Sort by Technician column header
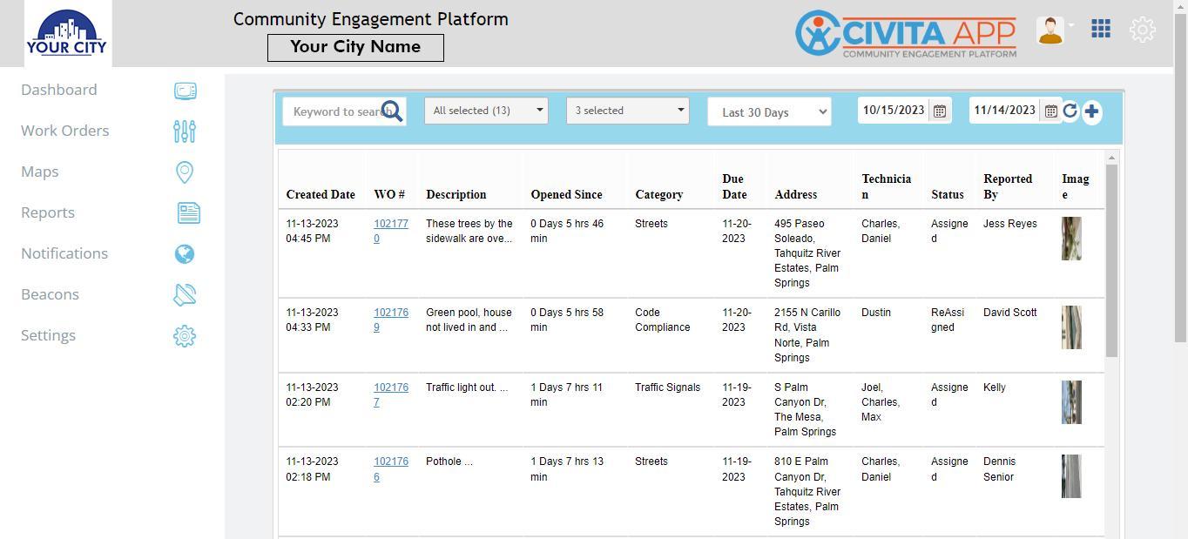The image size is (1188, 539). click(887, 186)
